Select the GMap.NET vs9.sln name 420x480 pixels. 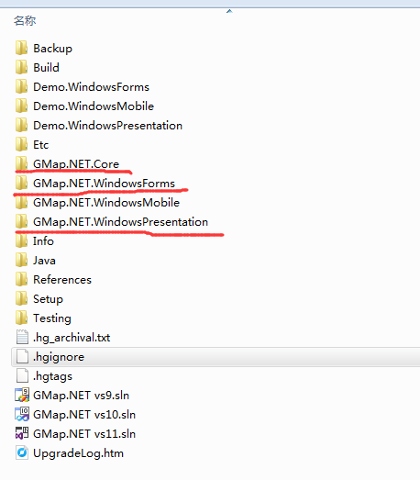(81, 396)
